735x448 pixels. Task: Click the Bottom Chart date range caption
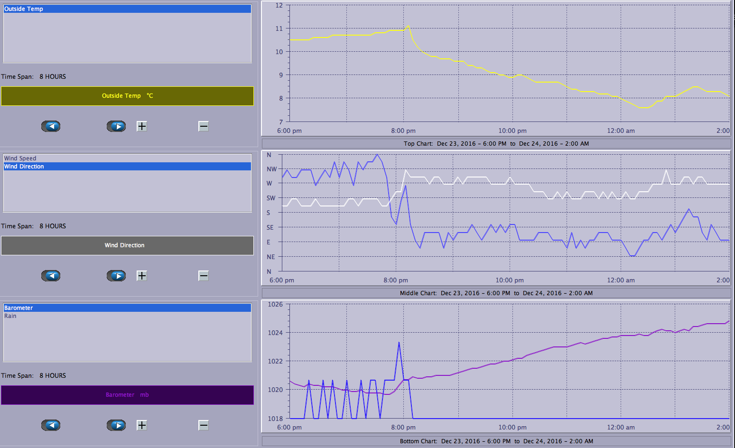pos(496,441)
